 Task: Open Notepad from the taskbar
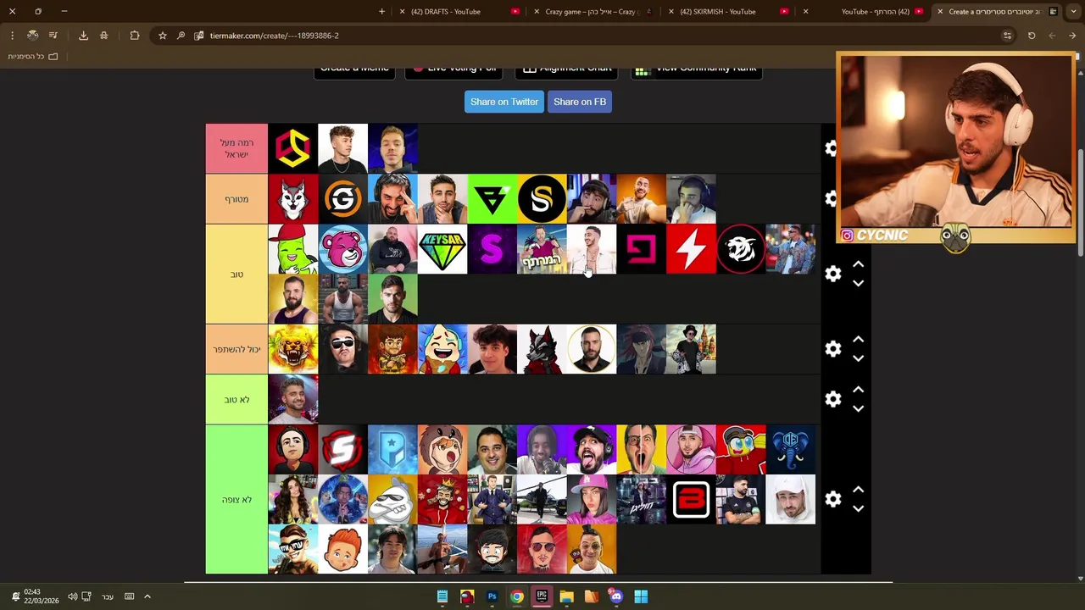442,596
